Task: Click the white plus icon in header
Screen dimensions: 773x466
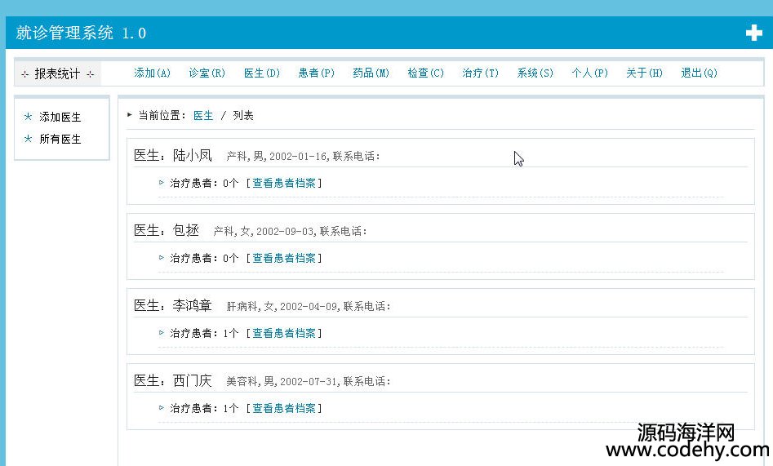Action: coord(753,33)
